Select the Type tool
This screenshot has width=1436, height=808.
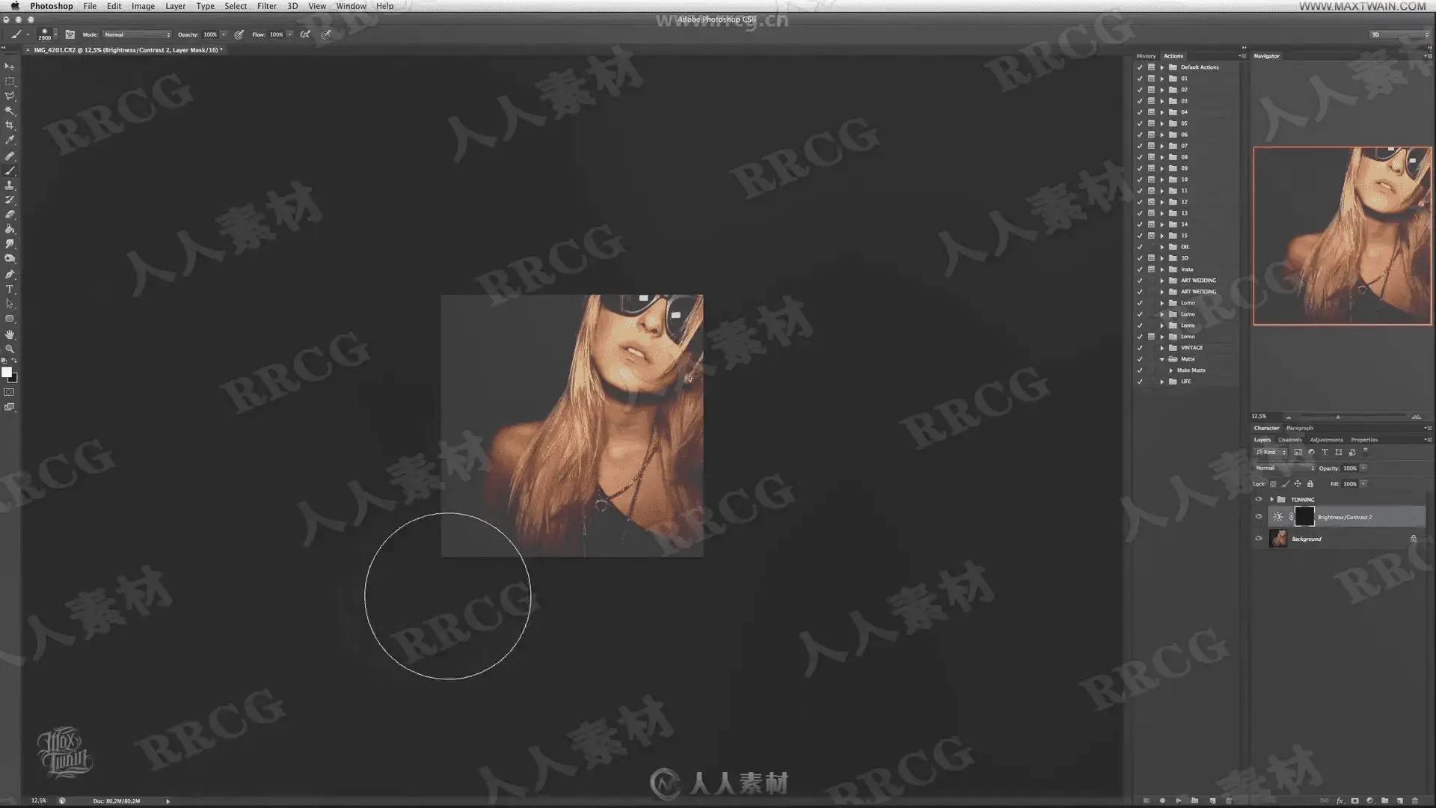coord(10,289)
